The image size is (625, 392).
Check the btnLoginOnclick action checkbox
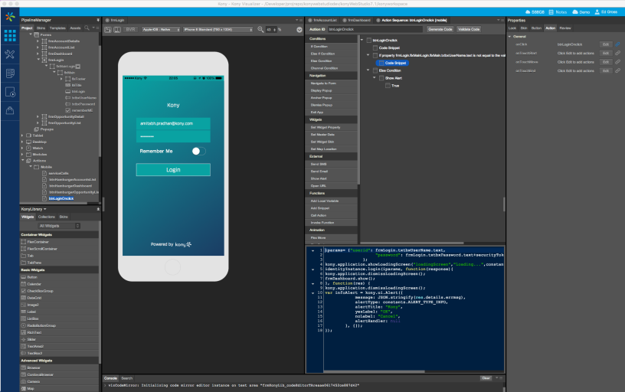tap(369, 41)
